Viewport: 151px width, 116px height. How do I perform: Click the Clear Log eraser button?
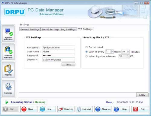point(66,109)
